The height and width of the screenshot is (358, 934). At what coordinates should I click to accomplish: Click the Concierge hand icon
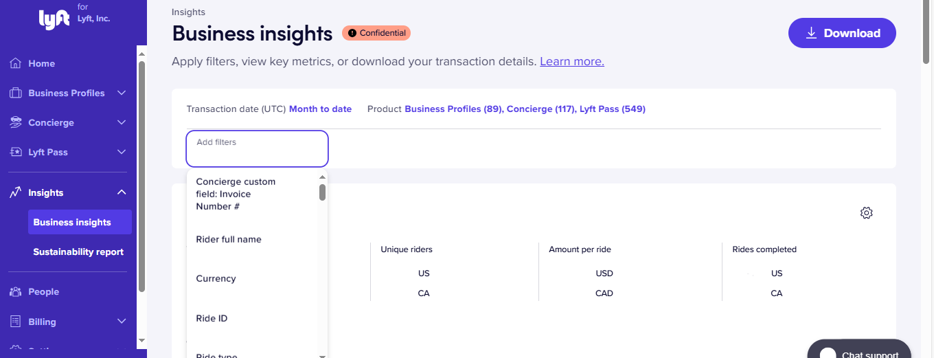[x=15, y=122]
